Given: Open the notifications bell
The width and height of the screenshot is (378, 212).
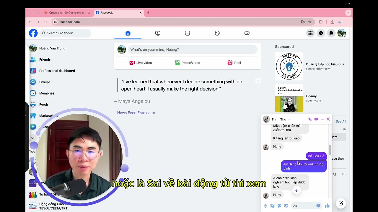Looking at the screenshot, I should [331, 33].
